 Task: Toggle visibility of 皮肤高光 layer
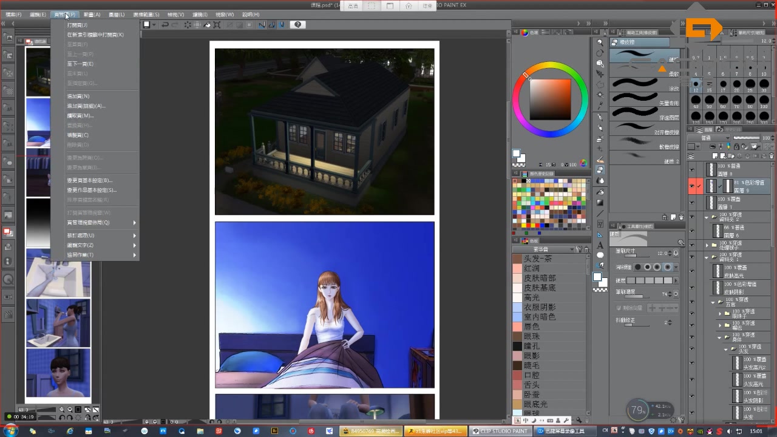pyautogui.click(x=691, y=271)
